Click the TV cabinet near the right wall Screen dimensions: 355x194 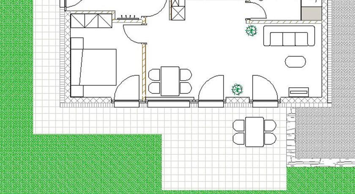pos(299,92)
